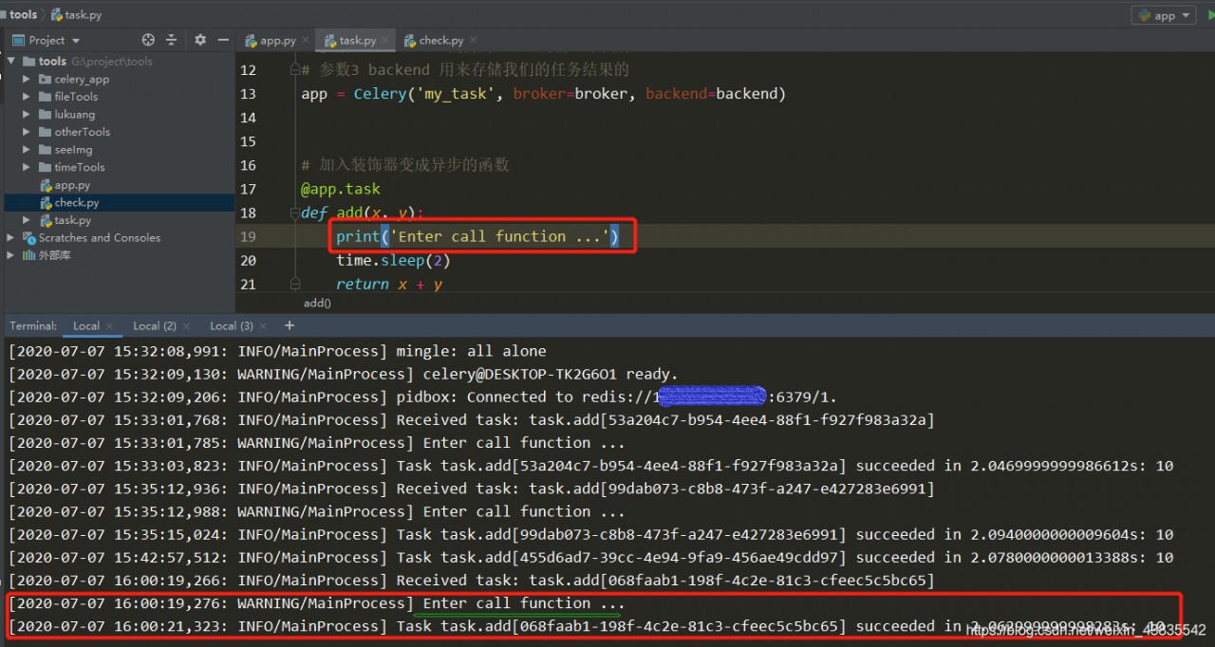Click line number 13 in gutter
This screenshot has height=647, width=1215.
249,94
